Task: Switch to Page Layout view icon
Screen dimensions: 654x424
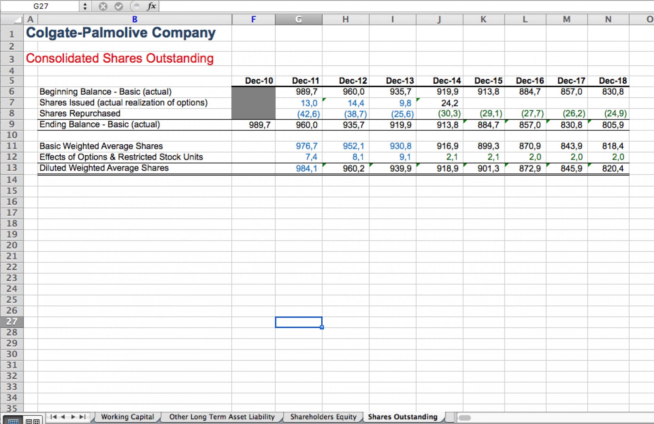Action: [x=33, y=420]
